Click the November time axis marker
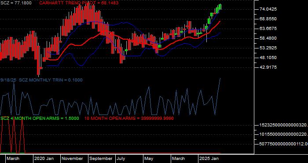308x163 pixels. coord(73,159)
